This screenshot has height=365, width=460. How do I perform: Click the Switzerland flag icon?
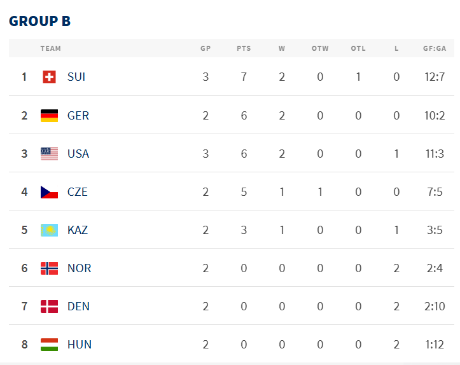click(x=49, y=77)
